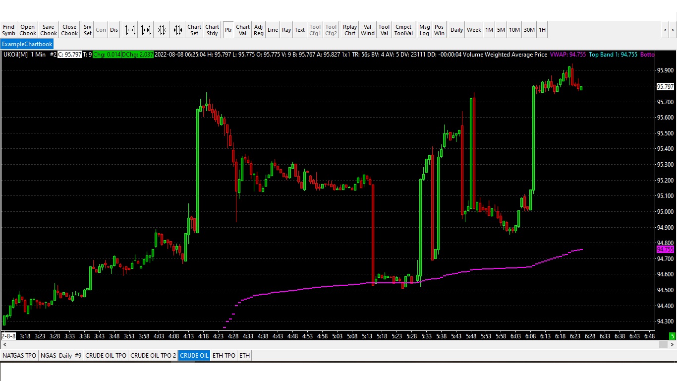Toggle the Tool Val window

coord(384,30)
